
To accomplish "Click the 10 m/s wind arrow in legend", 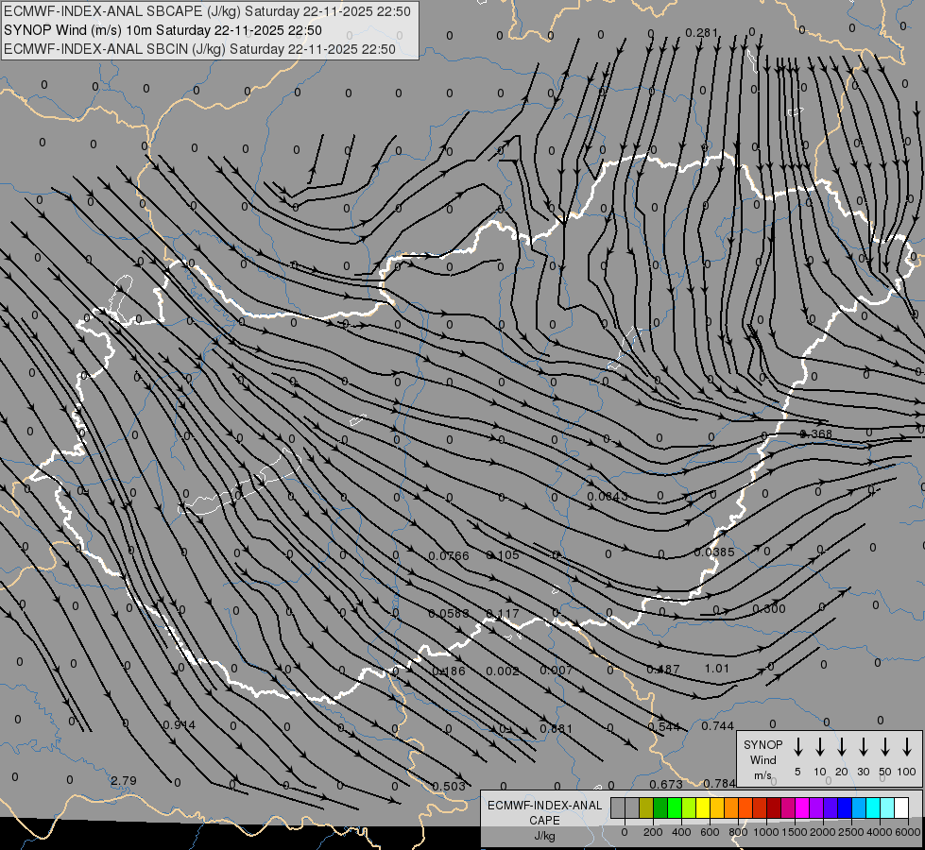I will click(x=820, y=746).
